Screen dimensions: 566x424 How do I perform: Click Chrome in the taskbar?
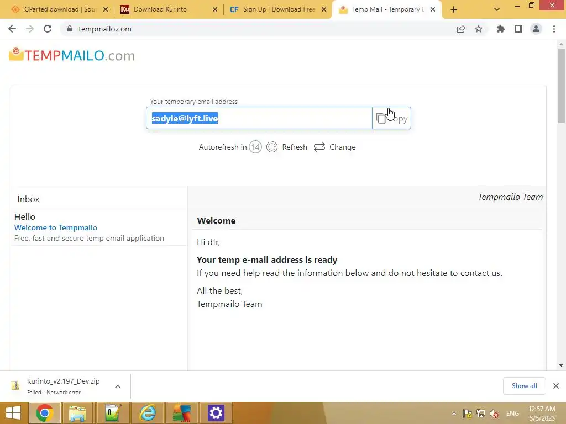coord(44,413)
